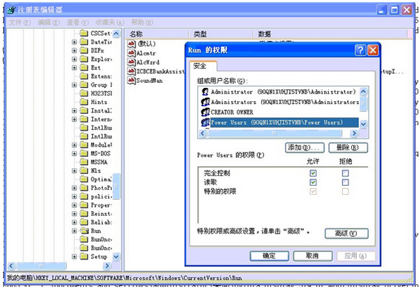Click the Nls folder icon
This screenshot has height=287, width=419.
click(84, 170)
